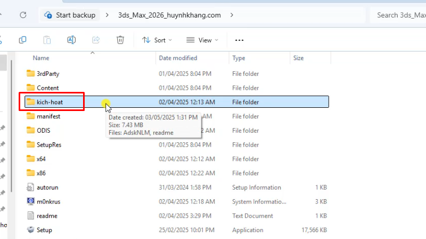Click into the Search 3ds_Max field
This screenshot has width=426, height=239.
click(x=399, y=15)
